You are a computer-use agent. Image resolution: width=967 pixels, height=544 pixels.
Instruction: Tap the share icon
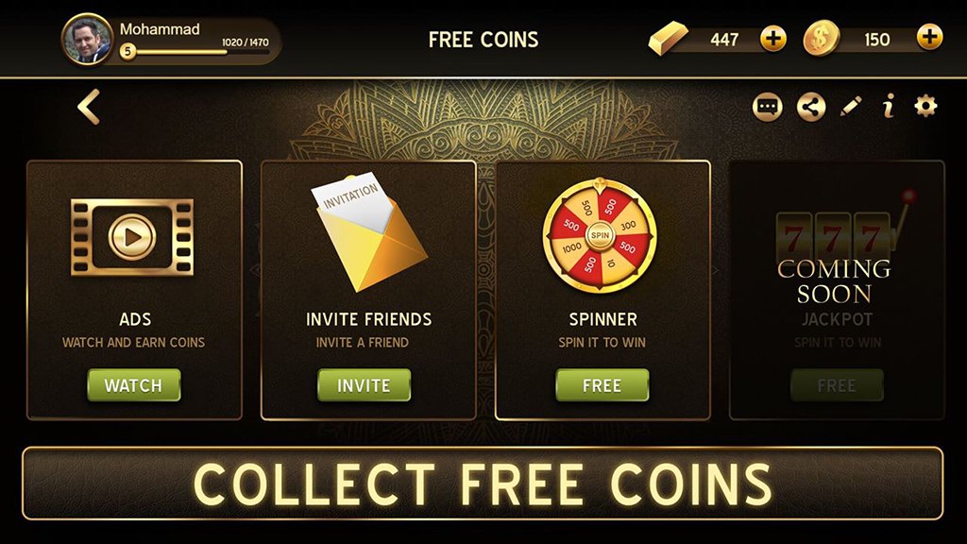811,108
